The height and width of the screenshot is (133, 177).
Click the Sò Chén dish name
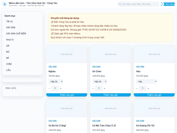(x=97, y=71)
